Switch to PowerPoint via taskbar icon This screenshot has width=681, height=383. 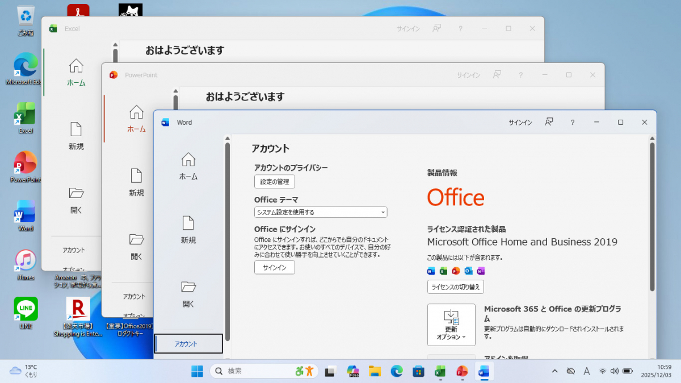462,371
